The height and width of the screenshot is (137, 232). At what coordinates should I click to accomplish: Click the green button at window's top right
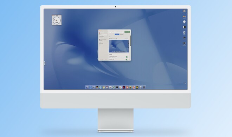point(127,32)
